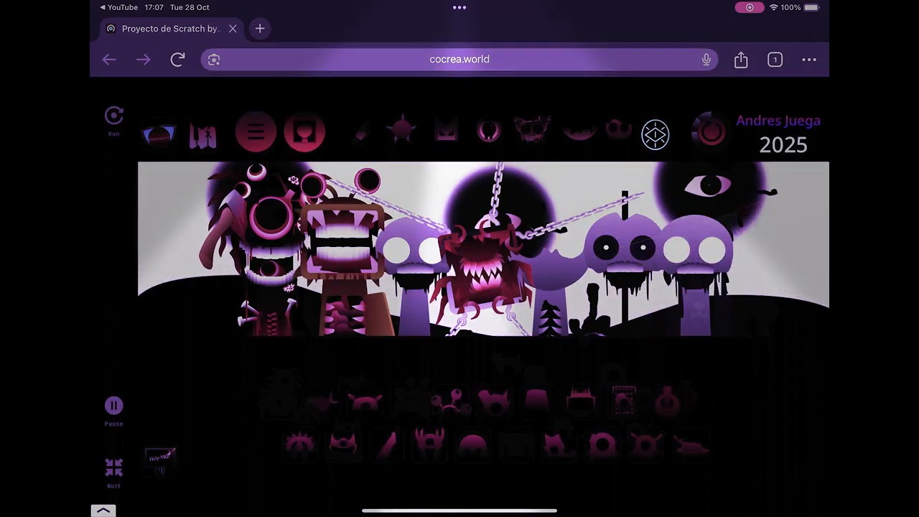Click the Run restart icon

[114, 116]
